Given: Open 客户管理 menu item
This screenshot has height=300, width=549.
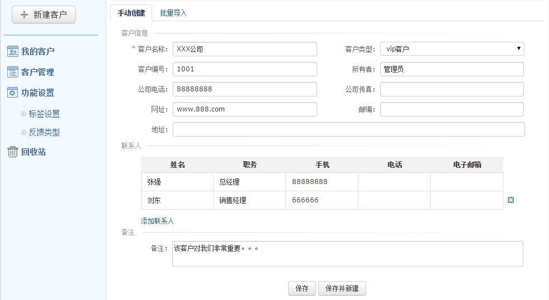Looking at the screenshot, I should [x=37, y=72].
